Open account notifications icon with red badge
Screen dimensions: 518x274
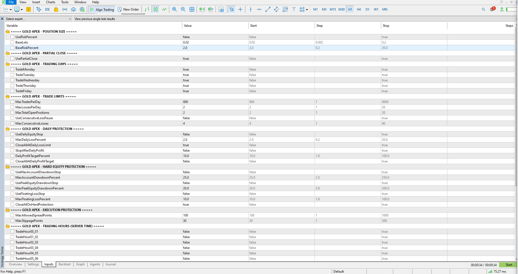(492, 9)
